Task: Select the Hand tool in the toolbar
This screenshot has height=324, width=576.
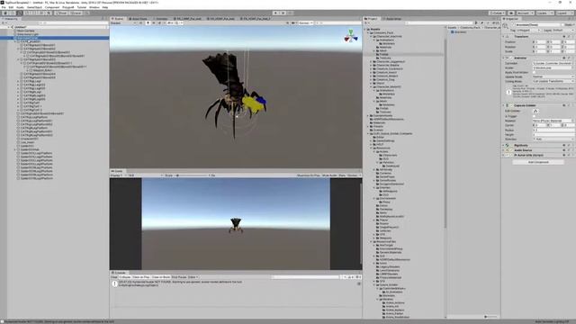Action: click(x=5, y=13)
